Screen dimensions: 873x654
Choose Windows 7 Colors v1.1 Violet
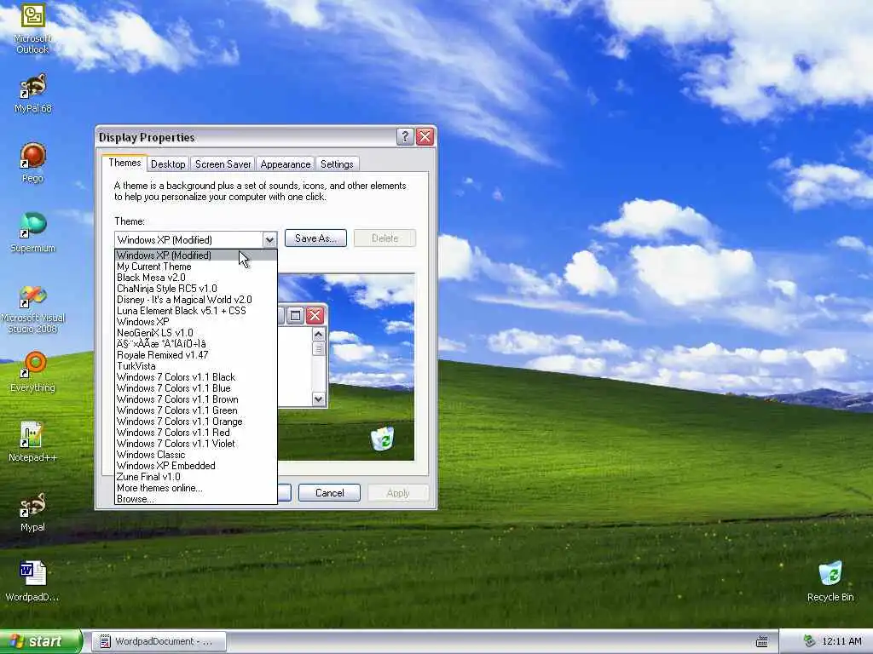(195, 443)
